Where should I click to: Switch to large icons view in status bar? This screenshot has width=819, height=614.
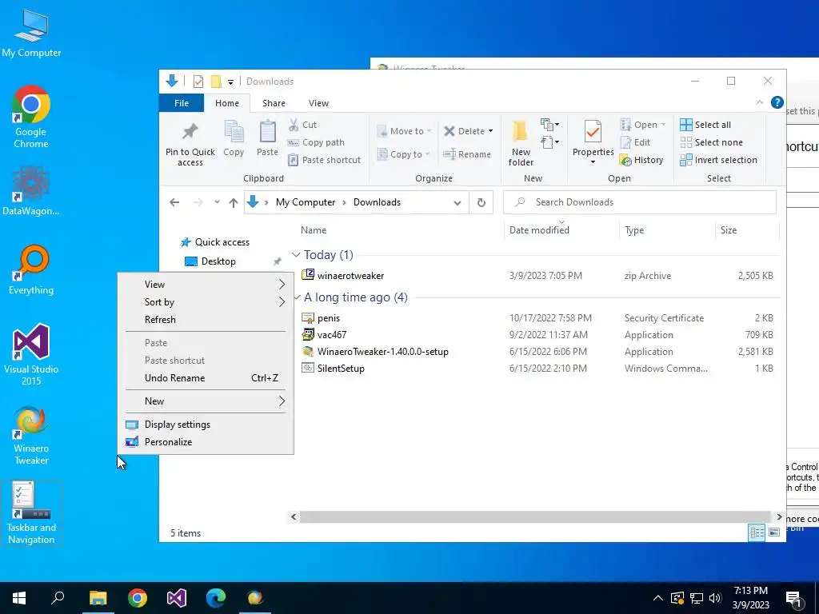coord(774,532)
